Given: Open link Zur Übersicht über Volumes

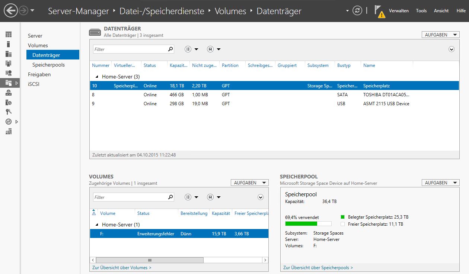Looking at the screenshot, I should coord(122,267).
